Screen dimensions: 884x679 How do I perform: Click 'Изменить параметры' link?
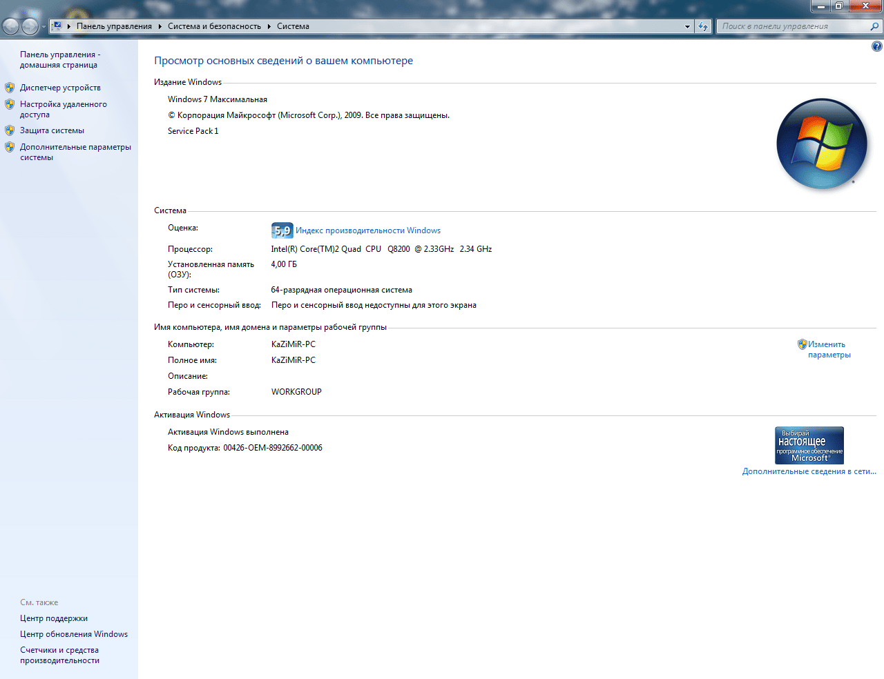829,349
